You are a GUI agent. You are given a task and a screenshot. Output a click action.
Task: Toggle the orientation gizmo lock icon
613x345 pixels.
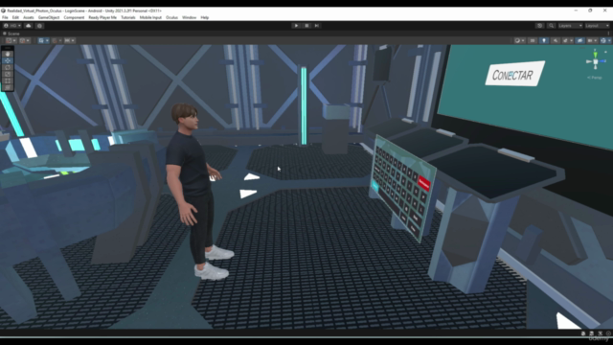[605, 52]
